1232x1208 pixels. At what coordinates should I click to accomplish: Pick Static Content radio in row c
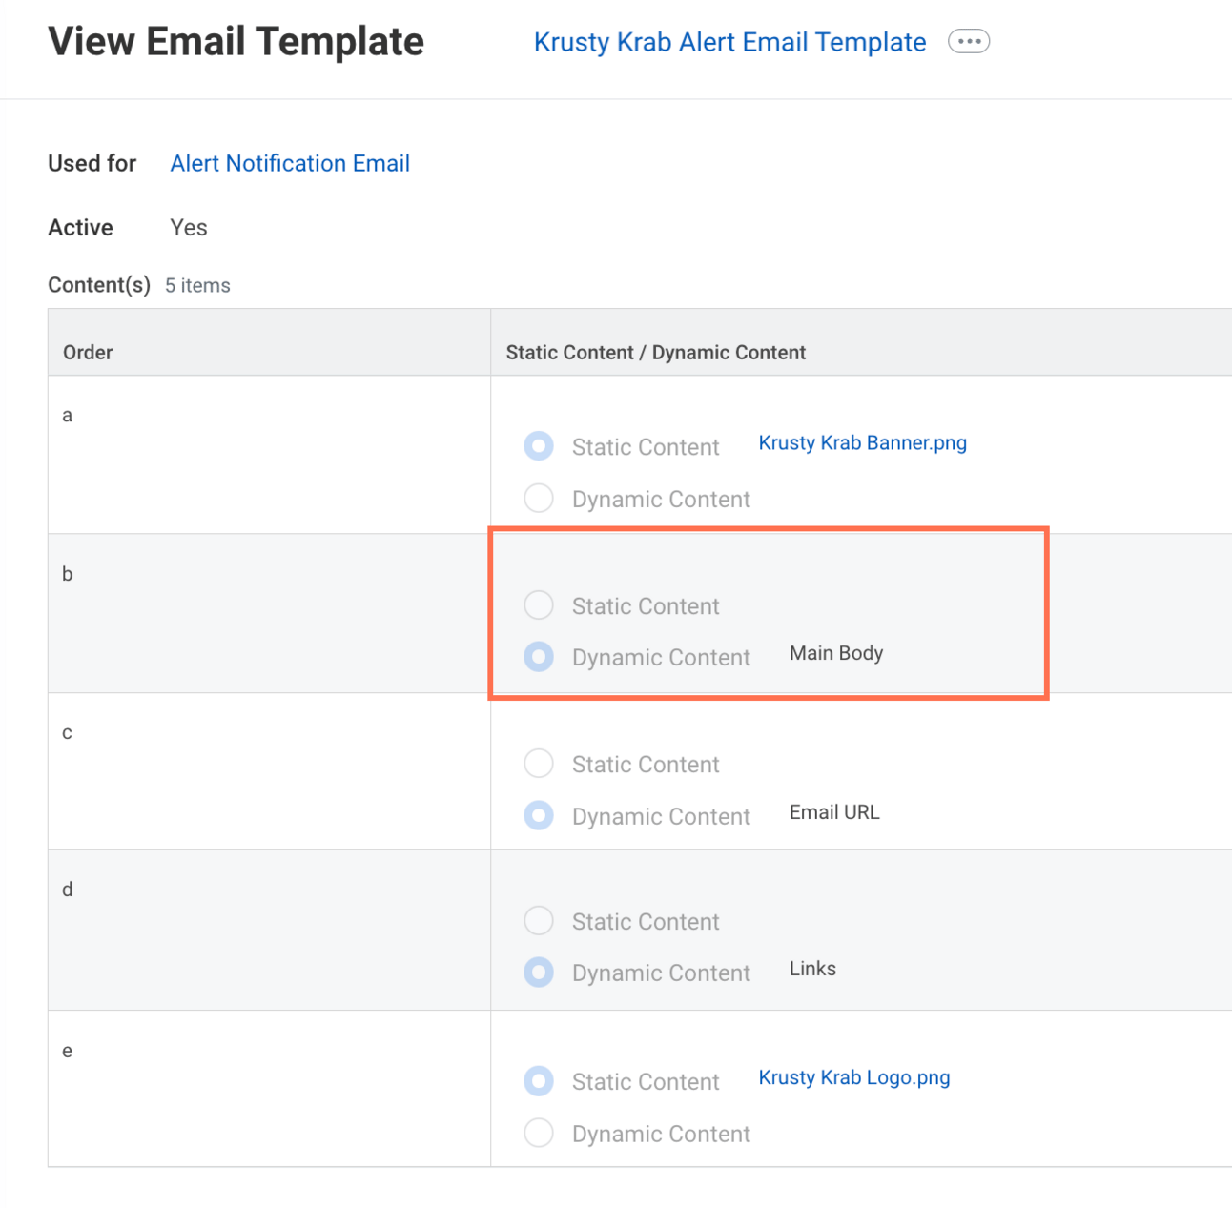click(539, 764)
